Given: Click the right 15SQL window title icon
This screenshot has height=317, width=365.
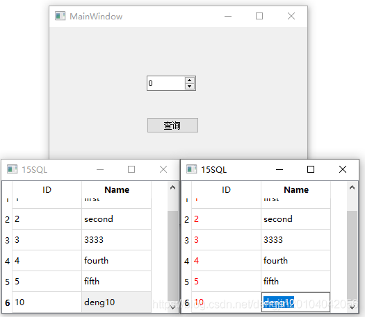Looking at the screenshot, I should click(192, 169).
